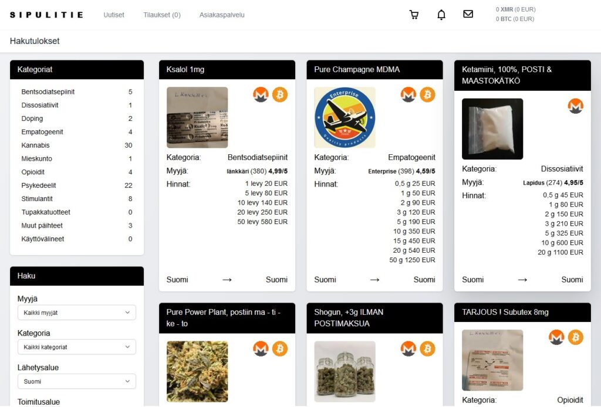
Task: Click the Pure Power Plant bud thumbnail
Action: 197,372
